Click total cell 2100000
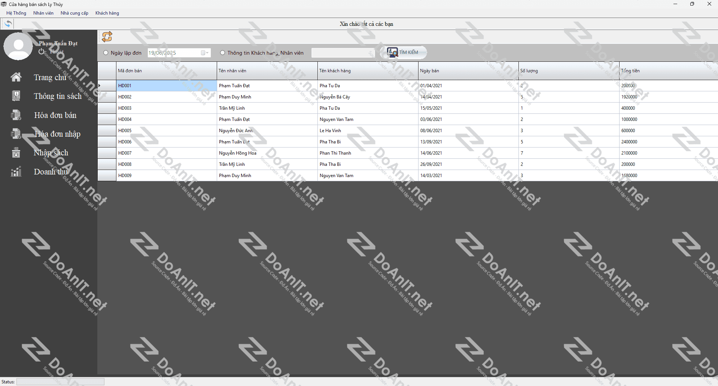 (669, 153)
